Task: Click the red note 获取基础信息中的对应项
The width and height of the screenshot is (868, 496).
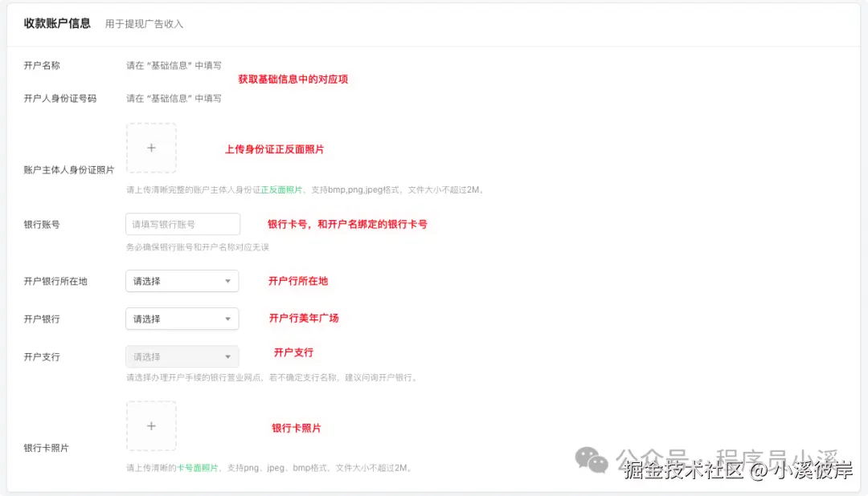Action: [x=293, y=79]
